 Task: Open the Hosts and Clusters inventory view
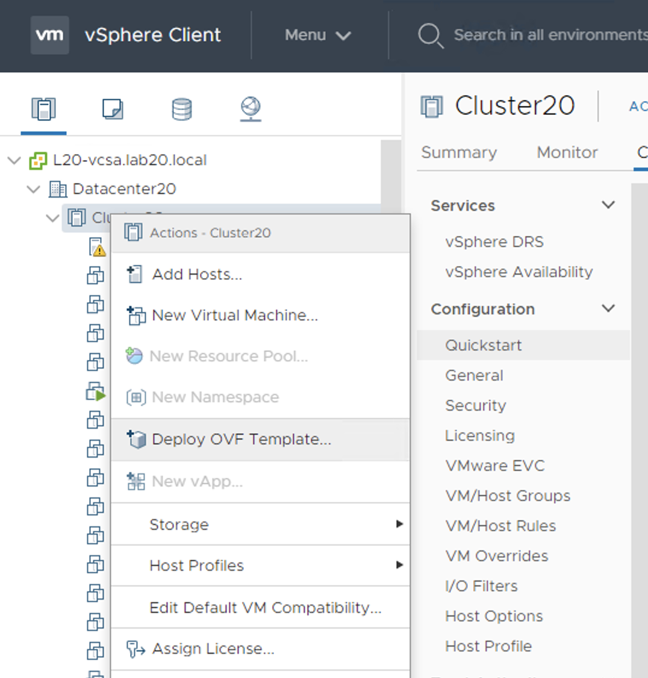[x=43, y=109]
